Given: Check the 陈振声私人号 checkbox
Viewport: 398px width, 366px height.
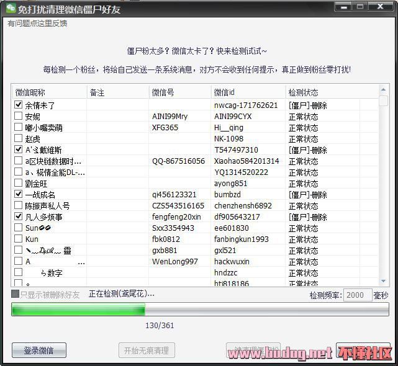Looking at the screenshot, I should coord(18,205).
